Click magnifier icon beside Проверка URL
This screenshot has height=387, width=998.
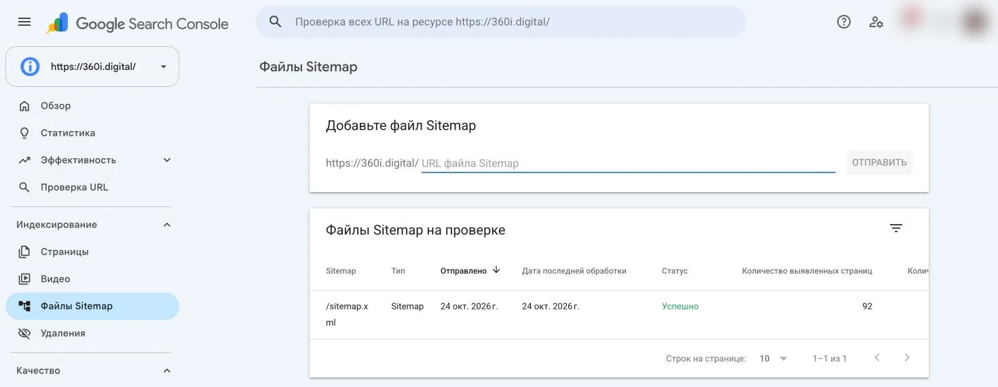click(24, 187)
